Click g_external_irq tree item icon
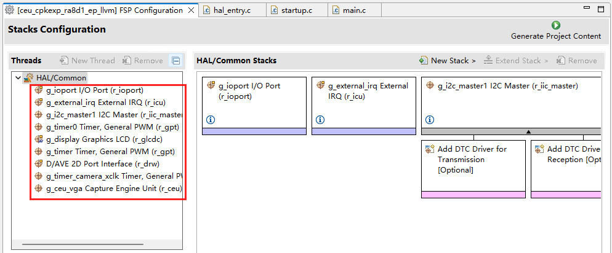 coord(38,103)
